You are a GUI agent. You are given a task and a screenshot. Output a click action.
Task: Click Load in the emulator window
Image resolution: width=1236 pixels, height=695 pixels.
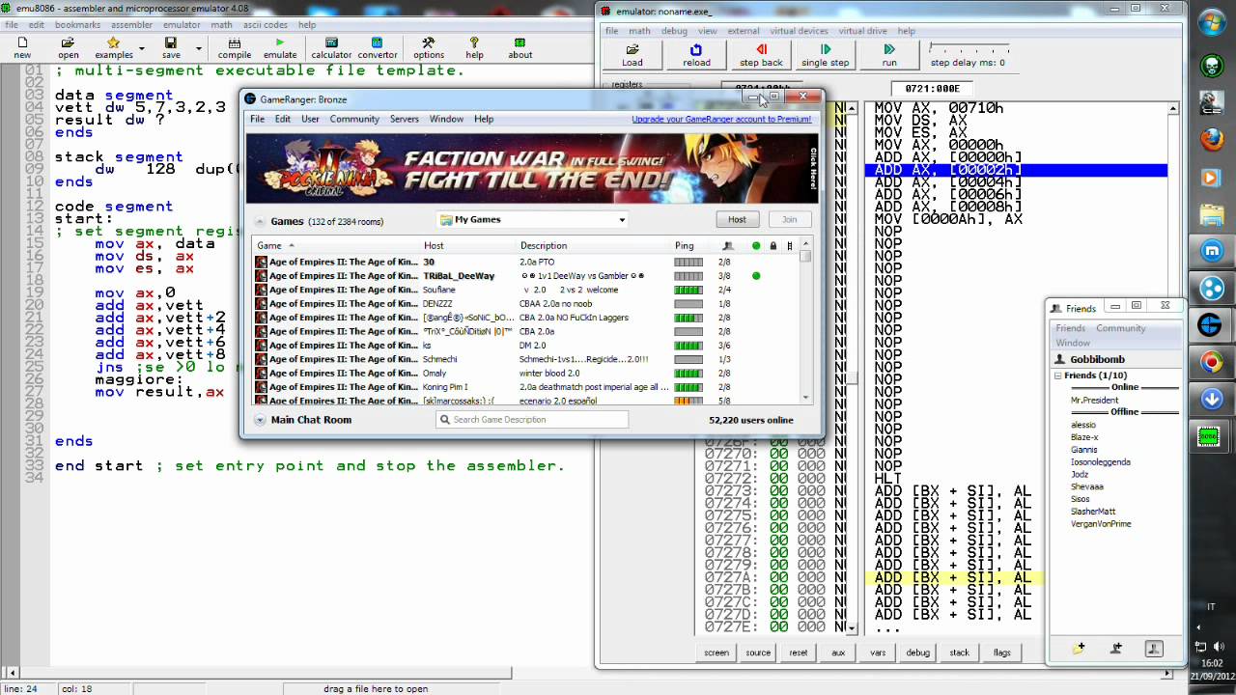(632, 55)
